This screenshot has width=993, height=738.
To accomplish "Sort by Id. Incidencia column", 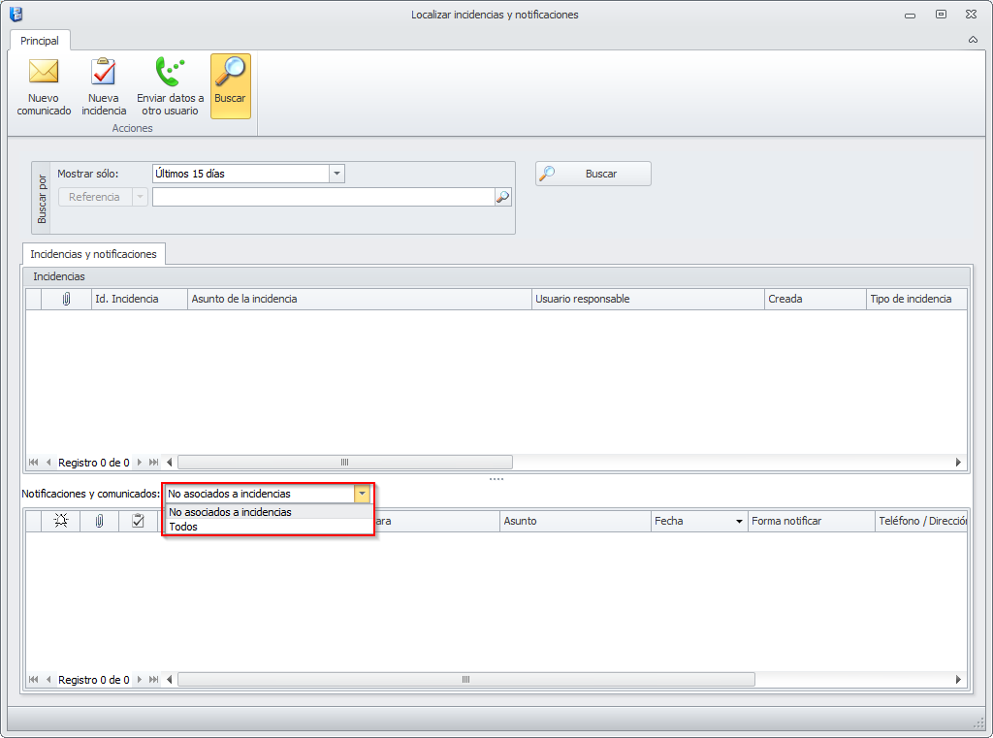I will [x=140, y=299].
